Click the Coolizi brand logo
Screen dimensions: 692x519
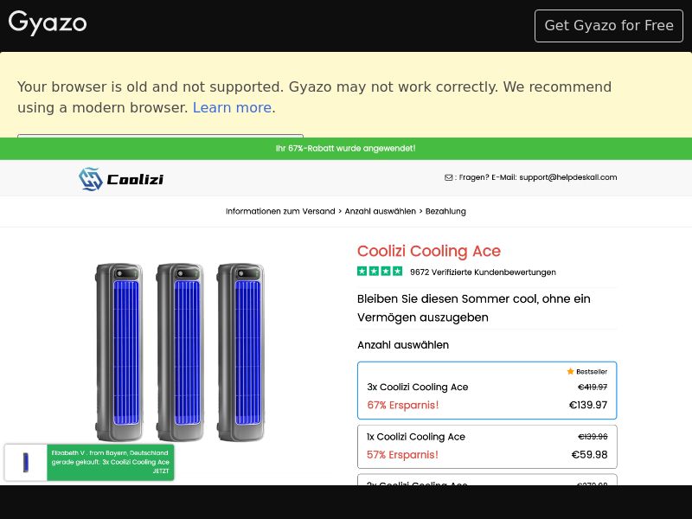(121, 179)
